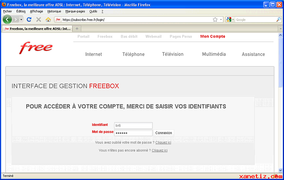Click the INTERFACE DE GESTION FREEBOX heading
The height and width of the screenshot is (180, 284).
pyautogui.click(x=66, y=86)
